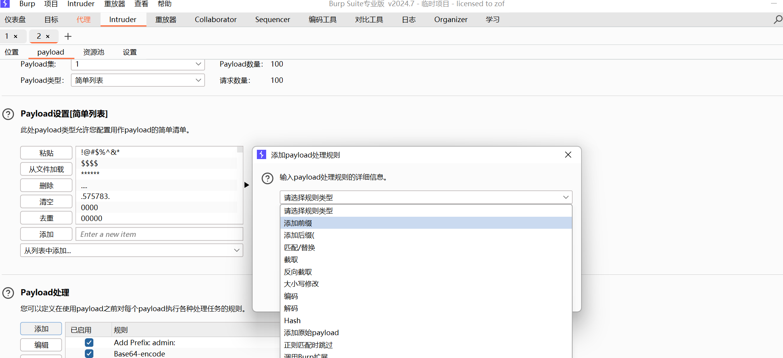Open the Intruder menu in menu bar
The image size is (783, 358).
coord(81,4)
